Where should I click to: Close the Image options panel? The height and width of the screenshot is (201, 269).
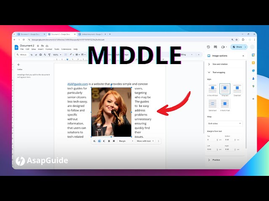(x=243, y=56)
